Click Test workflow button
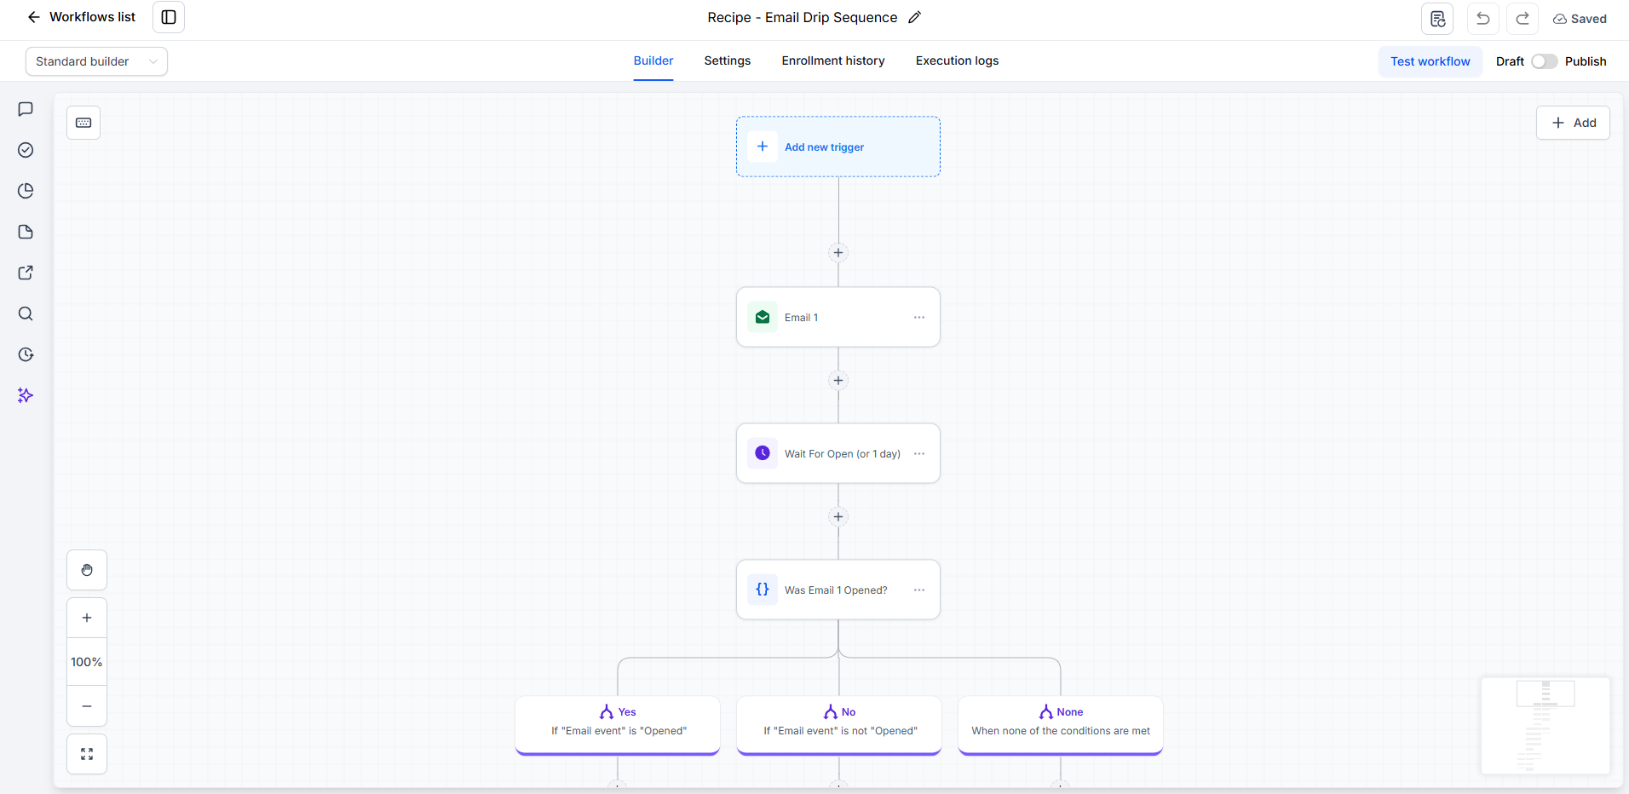Image resolution: width=1629 pixels, height=794 pixels. (x=1430, y=61)
